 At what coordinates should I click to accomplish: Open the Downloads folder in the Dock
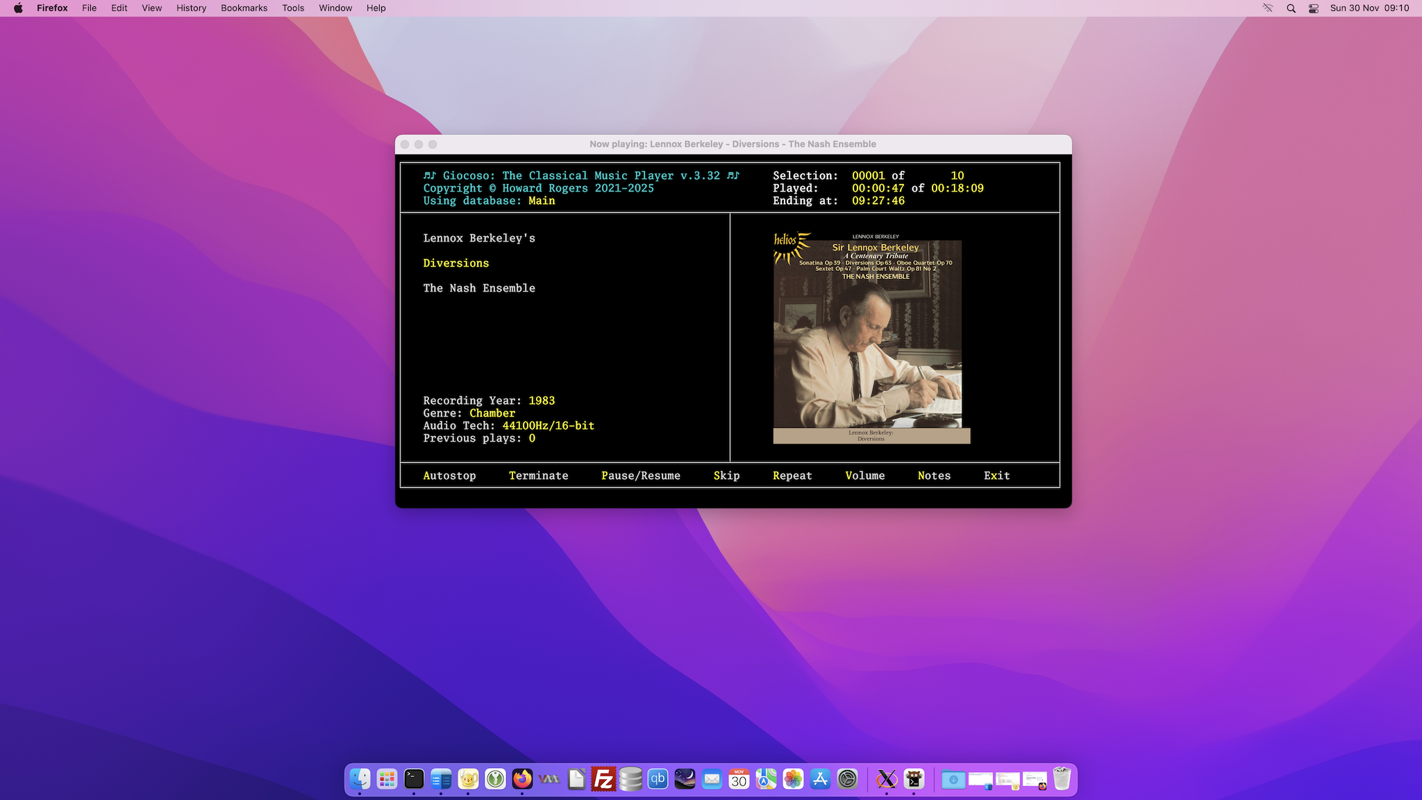coord(953,779)
